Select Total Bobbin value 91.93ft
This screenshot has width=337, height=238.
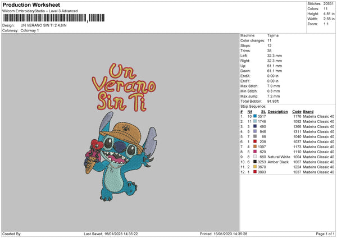point(273,101)
